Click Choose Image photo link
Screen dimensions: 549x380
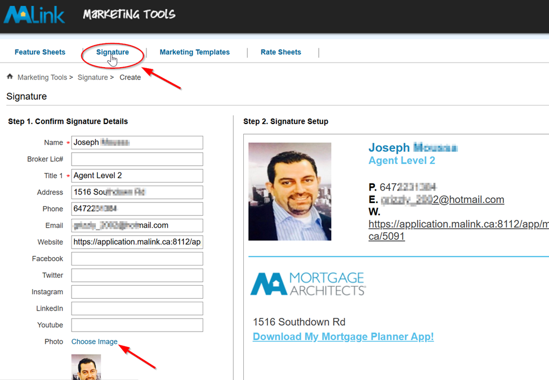click(95, 342)
